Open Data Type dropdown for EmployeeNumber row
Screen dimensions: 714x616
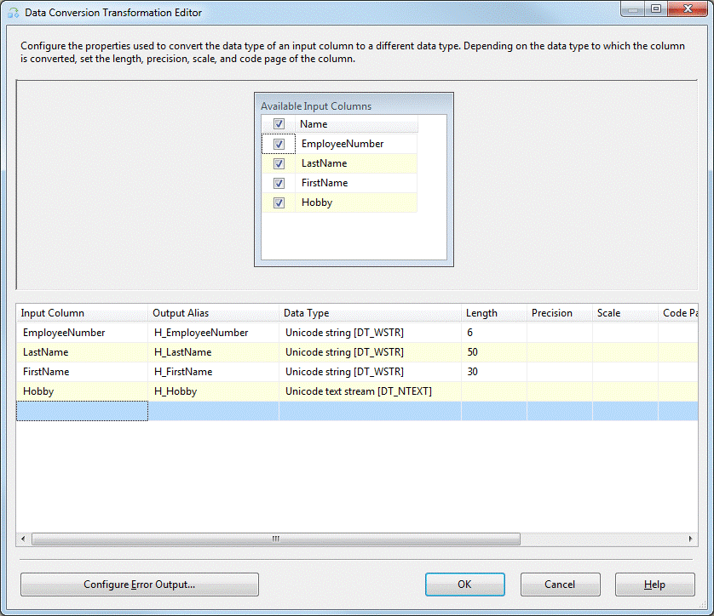(x=370, y=333)
